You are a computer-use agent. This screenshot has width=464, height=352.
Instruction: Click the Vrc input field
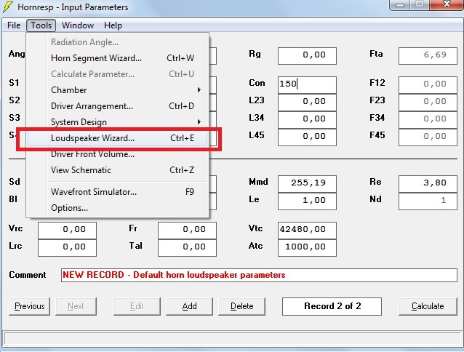click(x=67, y=231)
